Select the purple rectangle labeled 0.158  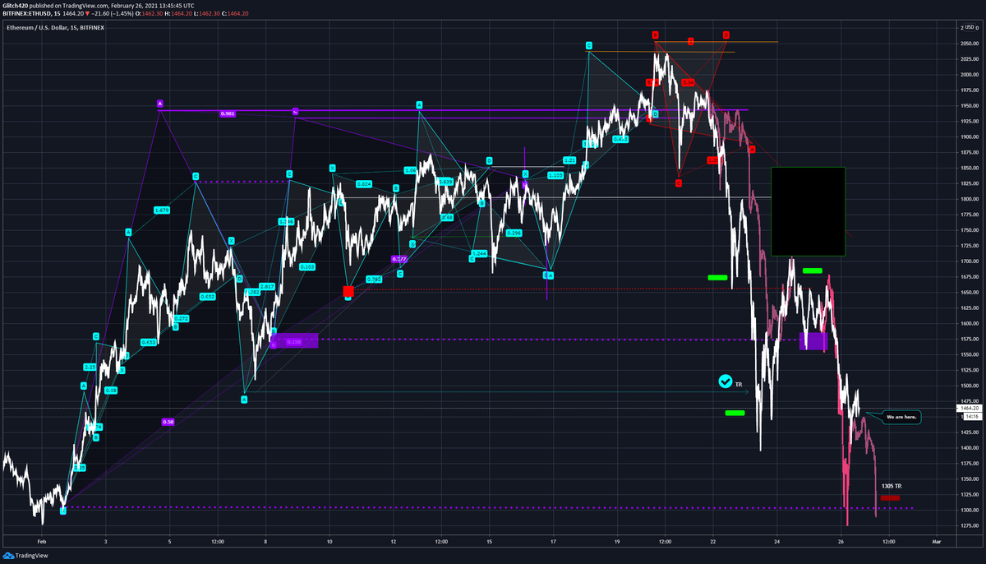[293, 340]
